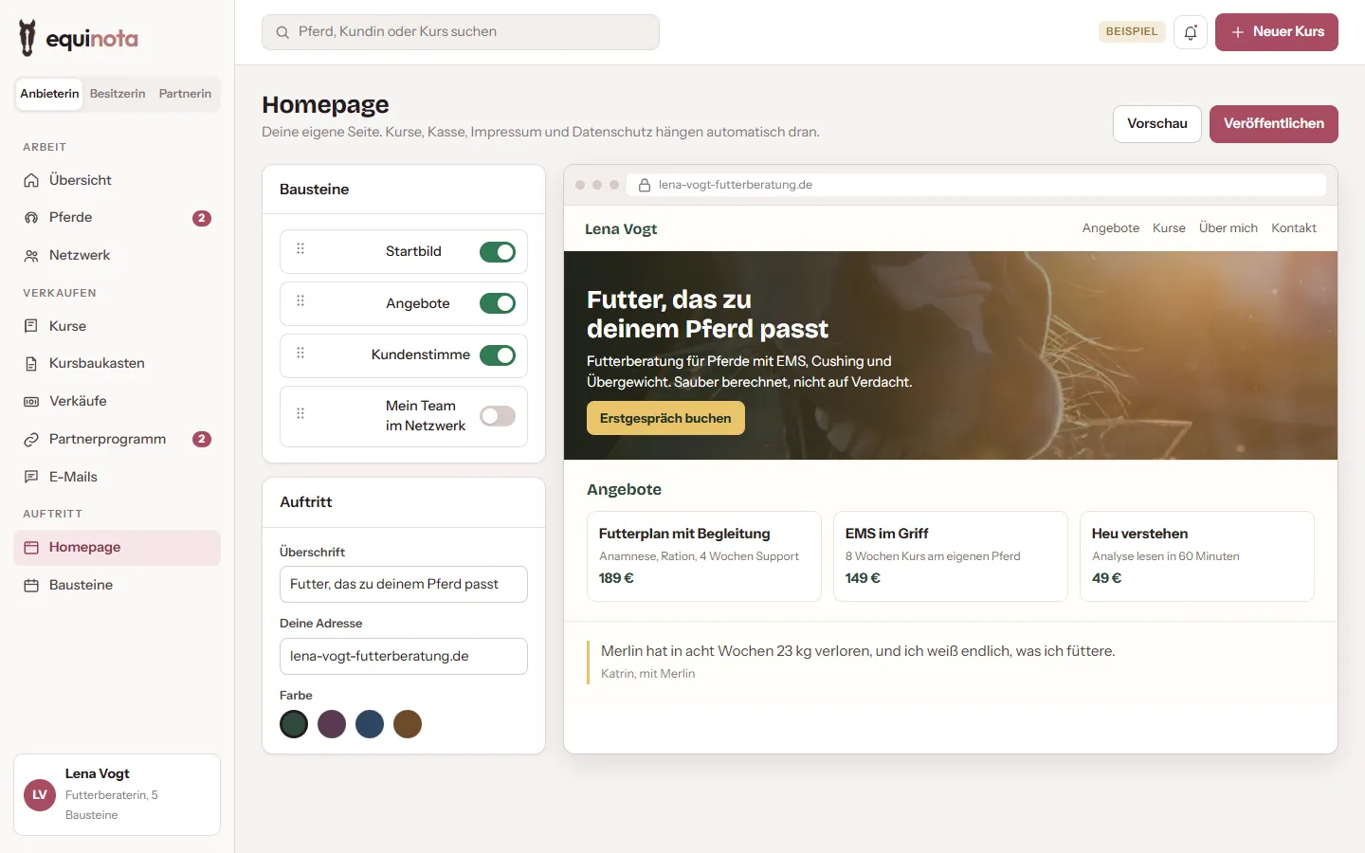Click Kontakt in preview navigation

(x=1294, y=228)
